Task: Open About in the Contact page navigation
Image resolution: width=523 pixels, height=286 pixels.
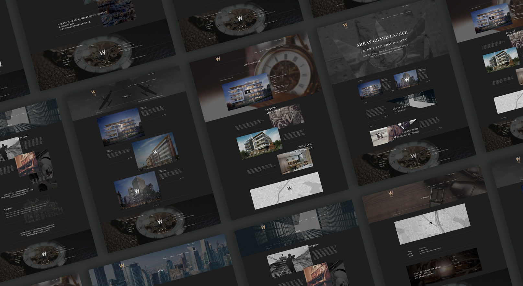Action: pos(435,185)
